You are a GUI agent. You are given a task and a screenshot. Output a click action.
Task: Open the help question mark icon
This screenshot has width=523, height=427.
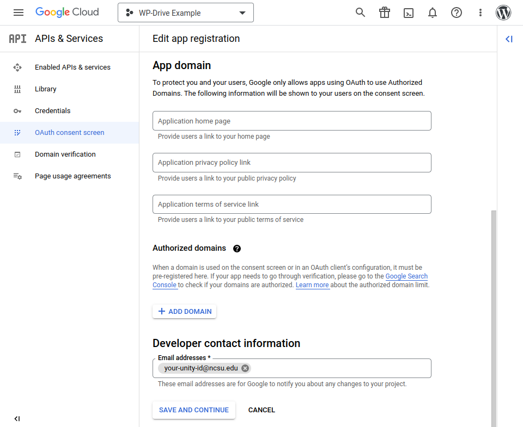click(457, 12)
